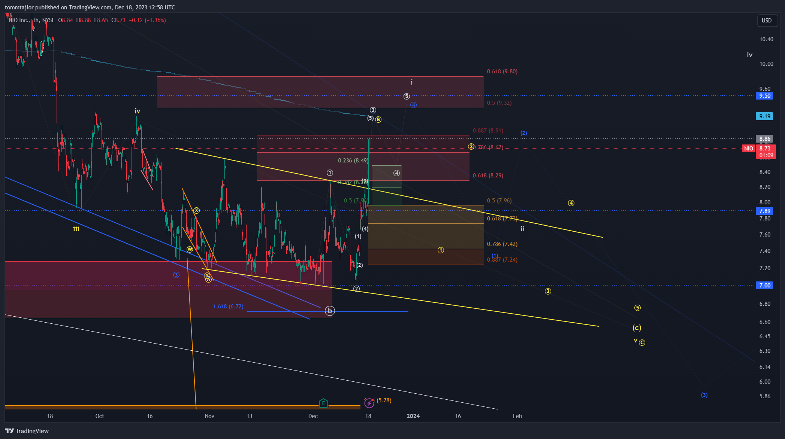Select the '0.618 (9.80)' Fibonacci label

(502, 71)
